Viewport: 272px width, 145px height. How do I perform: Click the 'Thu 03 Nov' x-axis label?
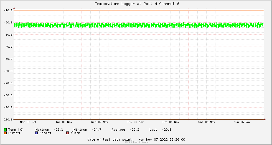pos(135,122)
